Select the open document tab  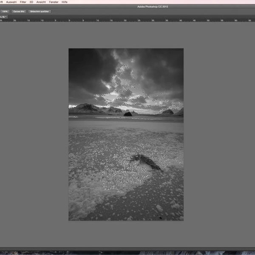point(3,16)
